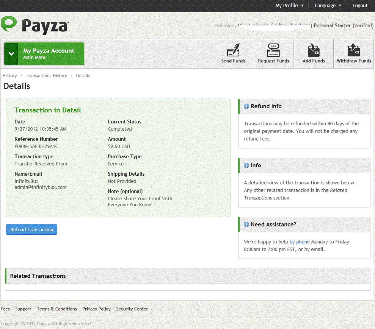This screenshot has width=375, height=329.
Task: Open the My Profile dropdown
Action: [x=289, y=6]
